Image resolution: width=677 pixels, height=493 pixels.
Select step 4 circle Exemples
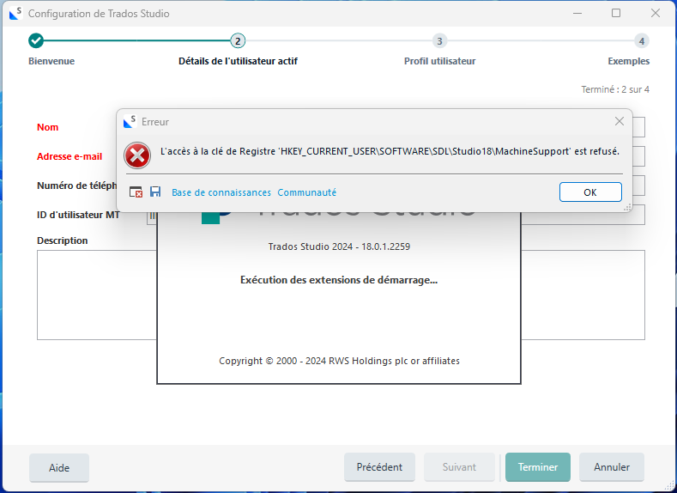pyautogui.click(x=642, y=41)
